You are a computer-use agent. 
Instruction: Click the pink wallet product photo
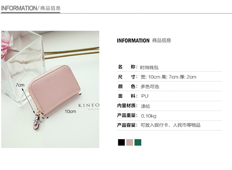click(x=50, y=89)
